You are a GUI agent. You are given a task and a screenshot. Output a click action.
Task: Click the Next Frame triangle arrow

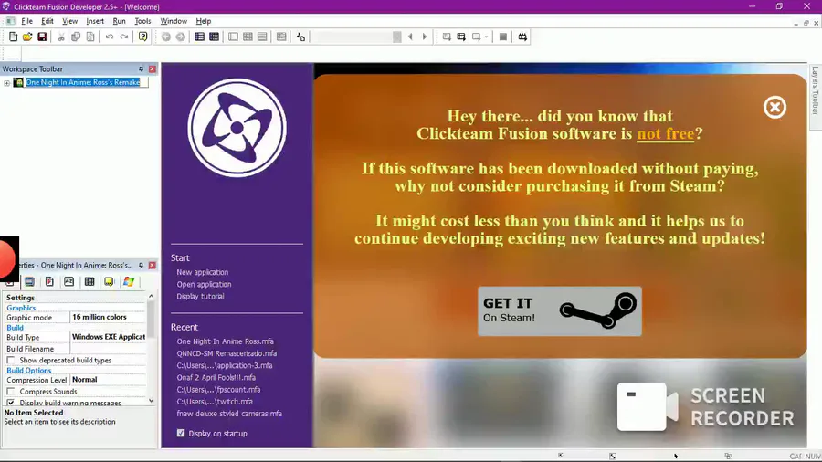(x=425, y=37)
